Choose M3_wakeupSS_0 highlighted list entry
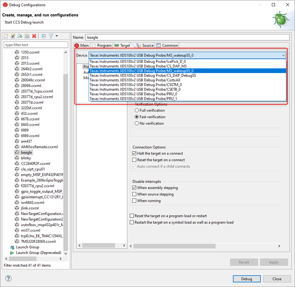Screen dimensions: 295x287 point(187,71)
